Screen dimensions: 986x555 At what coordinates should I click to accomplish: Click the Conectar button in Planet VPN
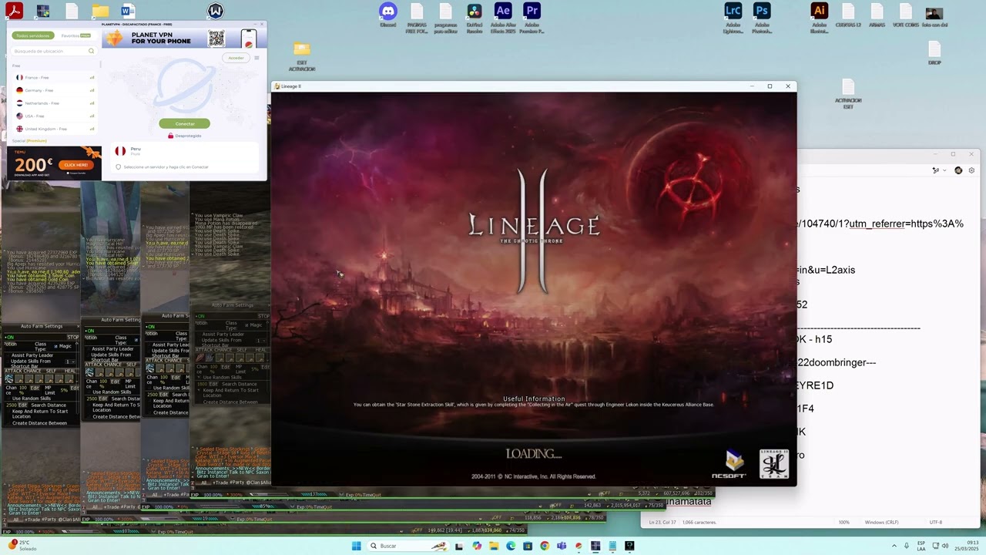coord(185,123)
